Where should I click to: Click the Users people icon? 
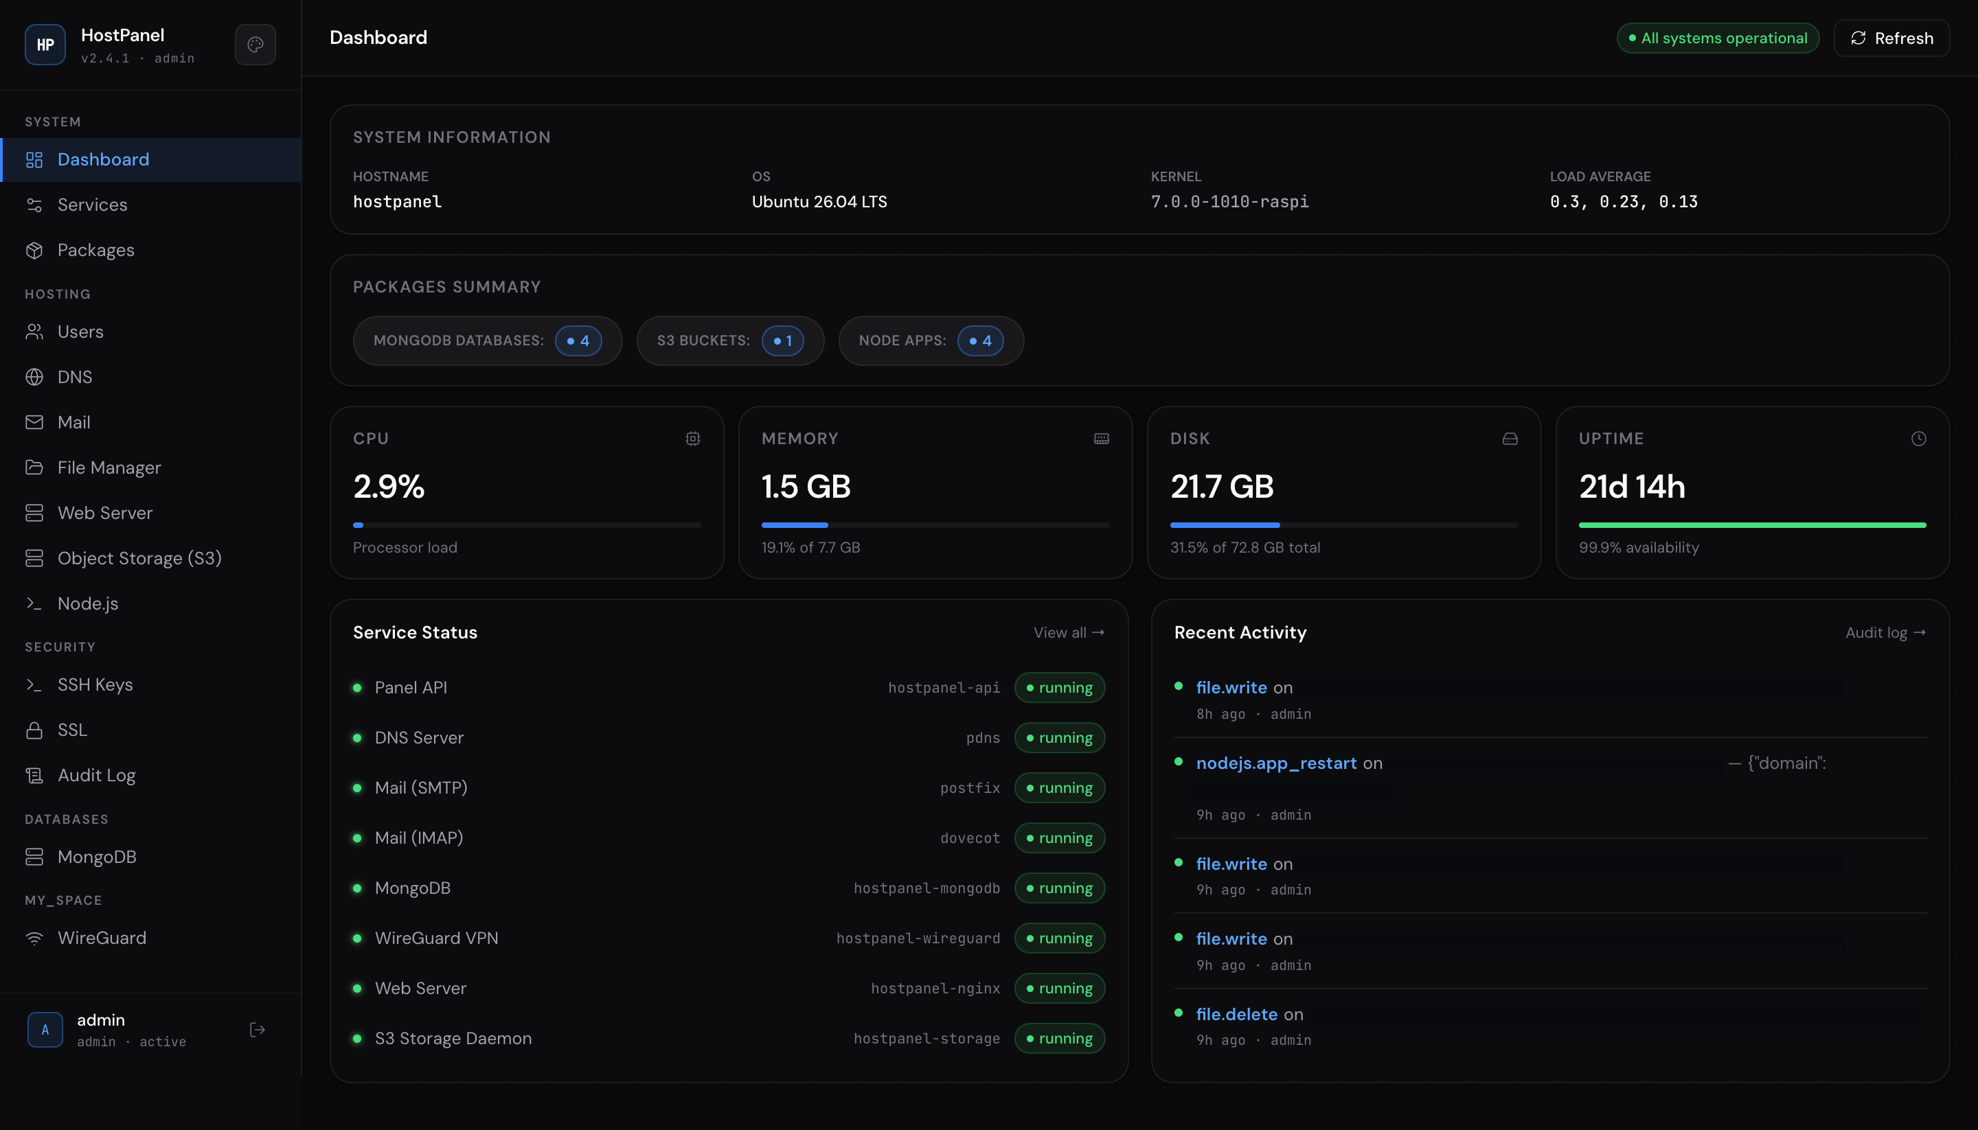tap(34, 332)
